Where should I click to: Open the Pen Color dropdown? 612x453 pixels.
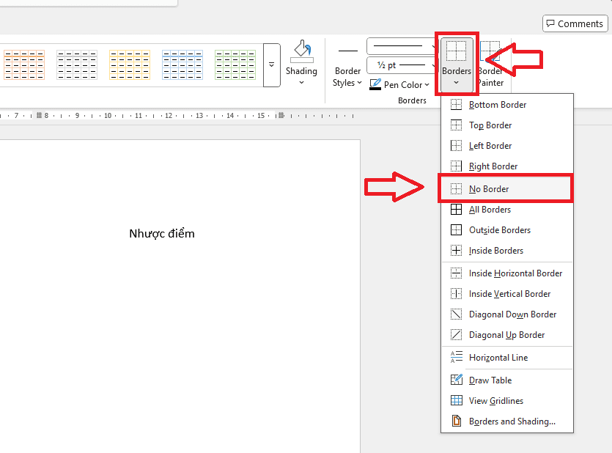tap(401, 85)
